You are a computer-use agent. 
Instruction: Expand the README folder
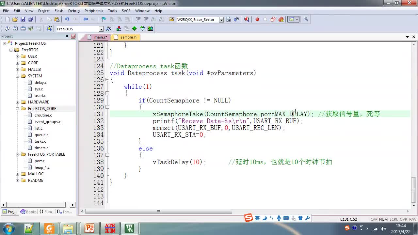(18, 180)
